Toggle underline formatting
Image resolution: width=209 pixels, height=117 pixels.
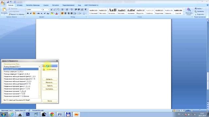point(34,13)
